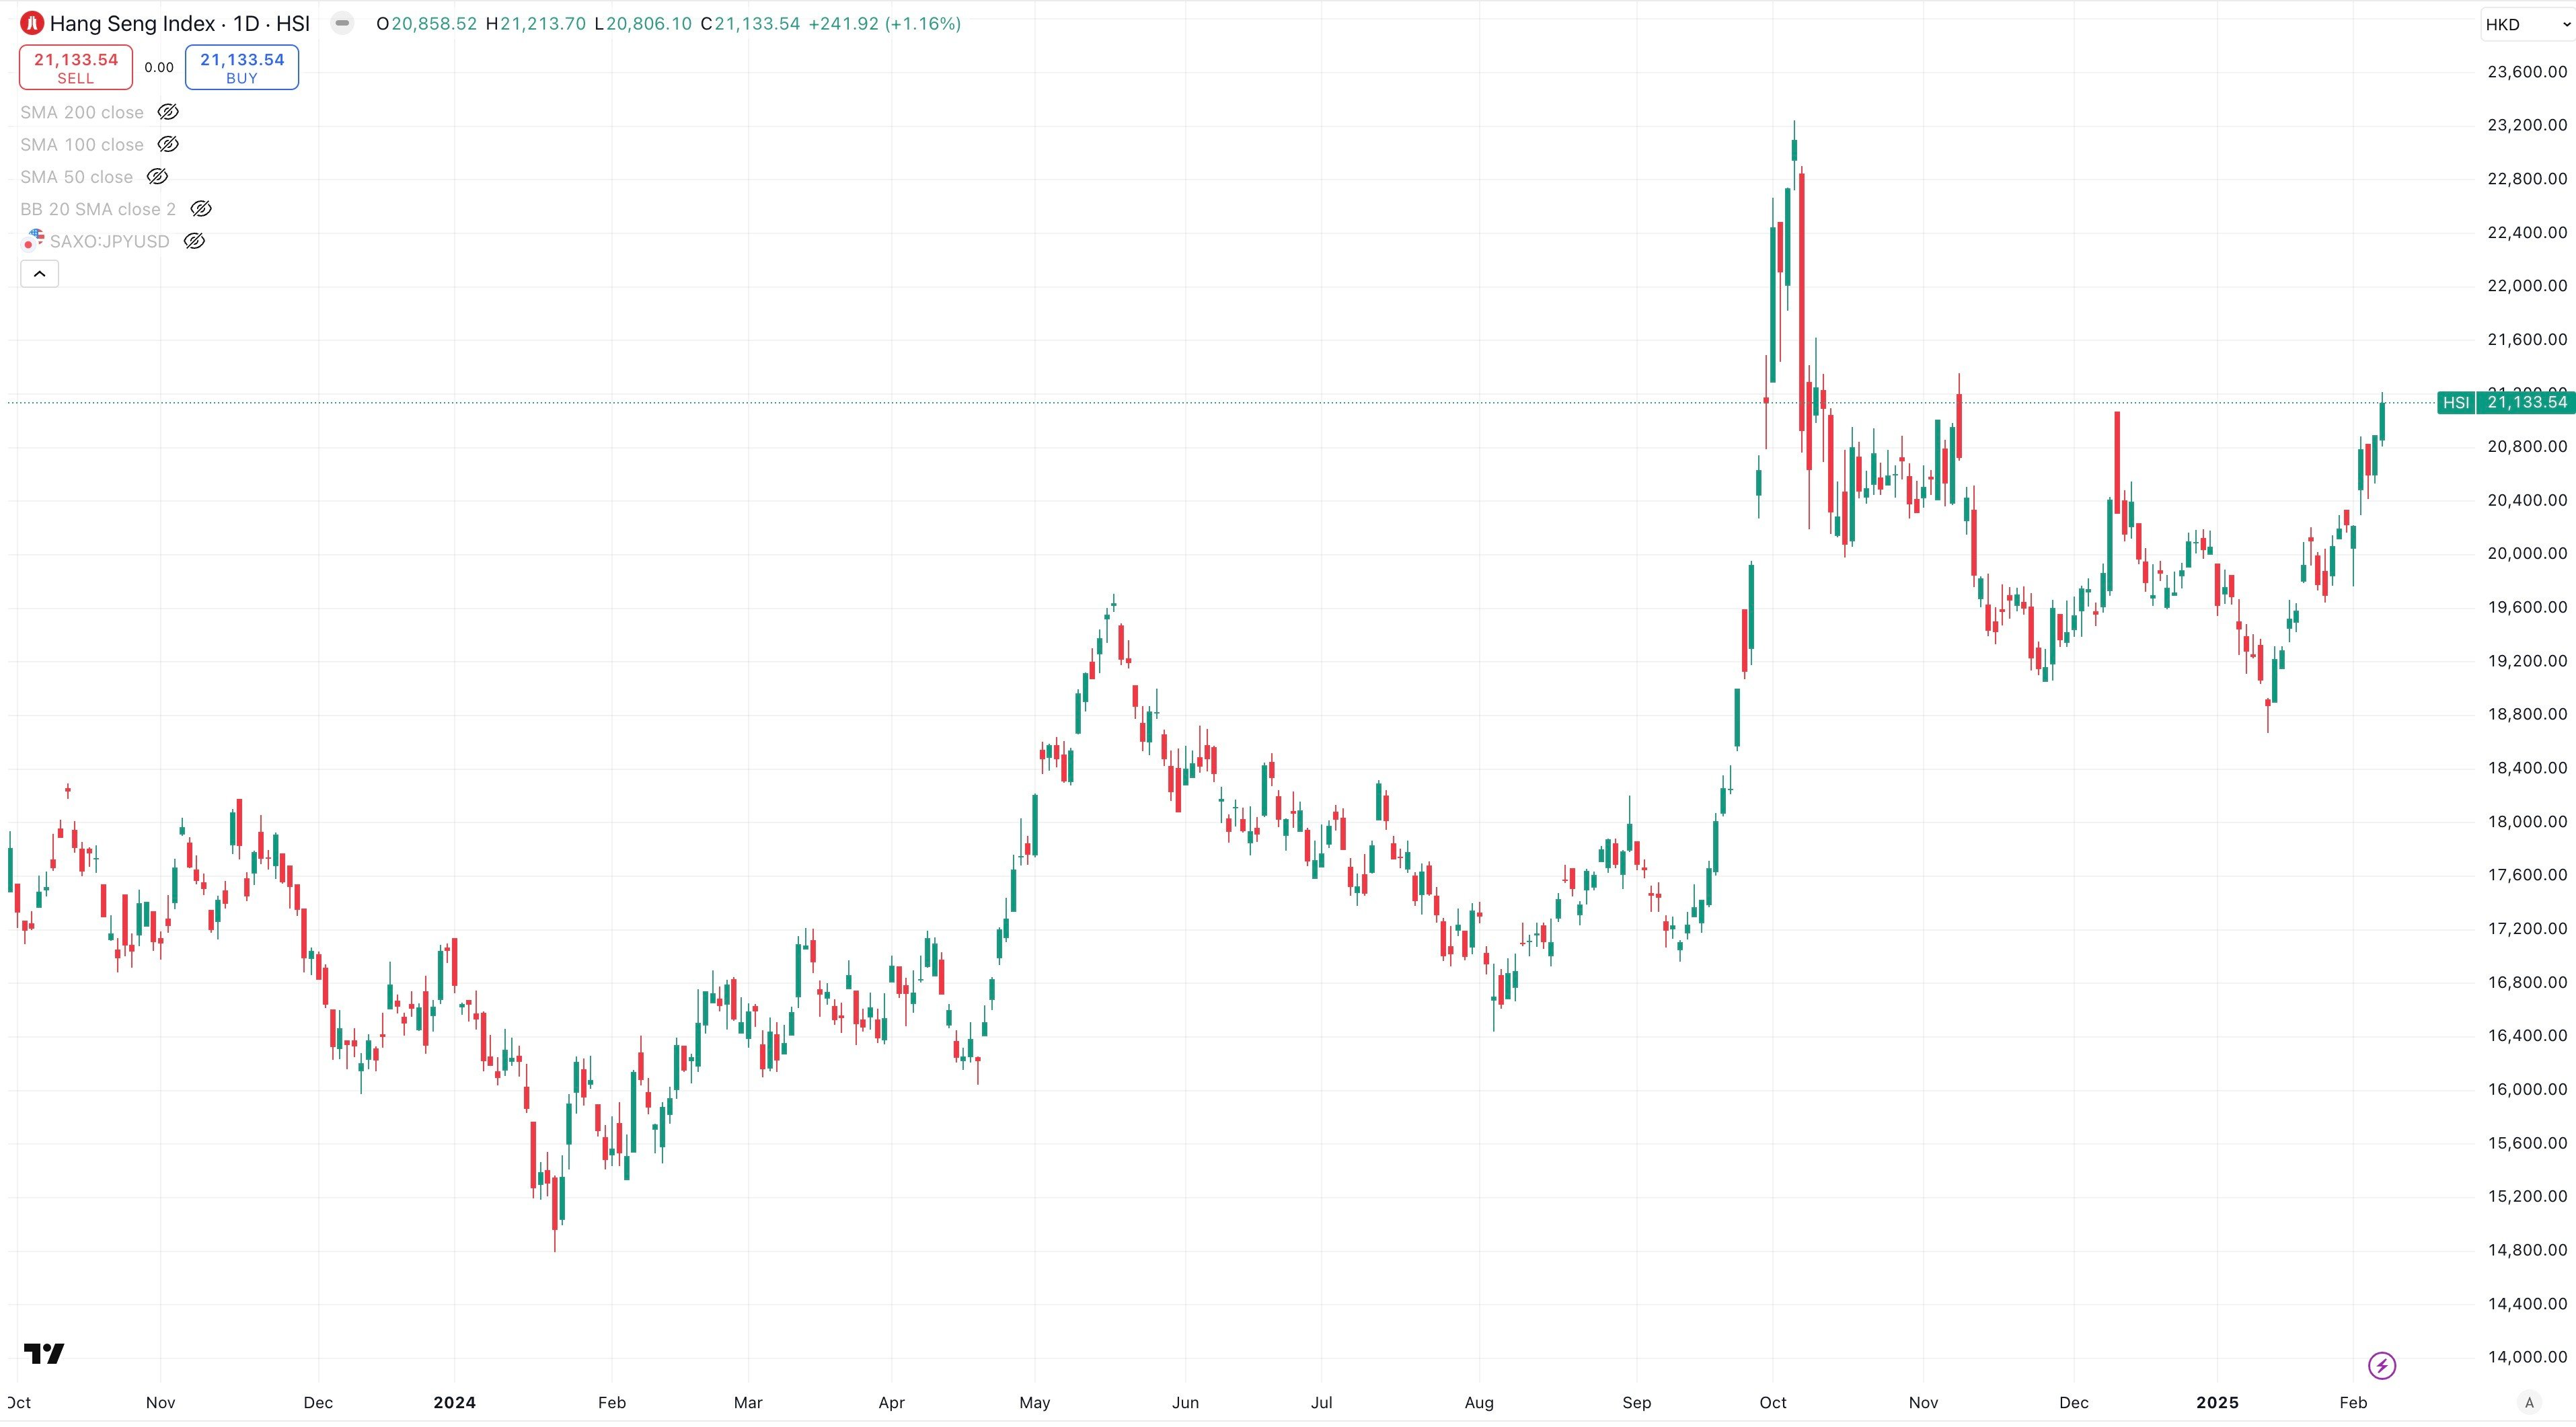Click the high value H21,213.70

pos(536,23)
